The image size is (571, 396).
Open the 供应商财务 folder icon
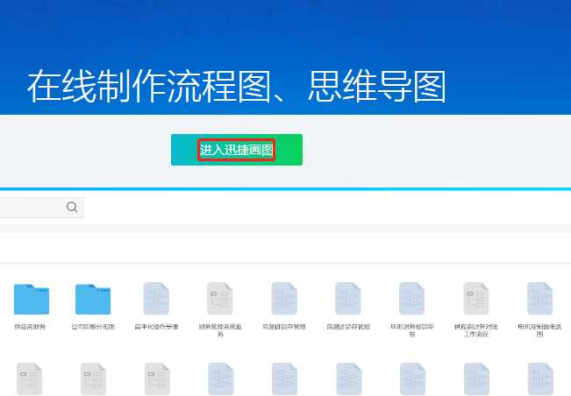click(x=32, y=299)
